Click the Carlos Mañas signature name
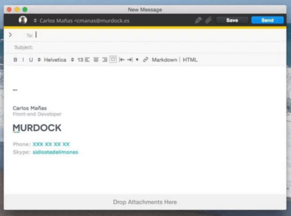 point(30,108)
